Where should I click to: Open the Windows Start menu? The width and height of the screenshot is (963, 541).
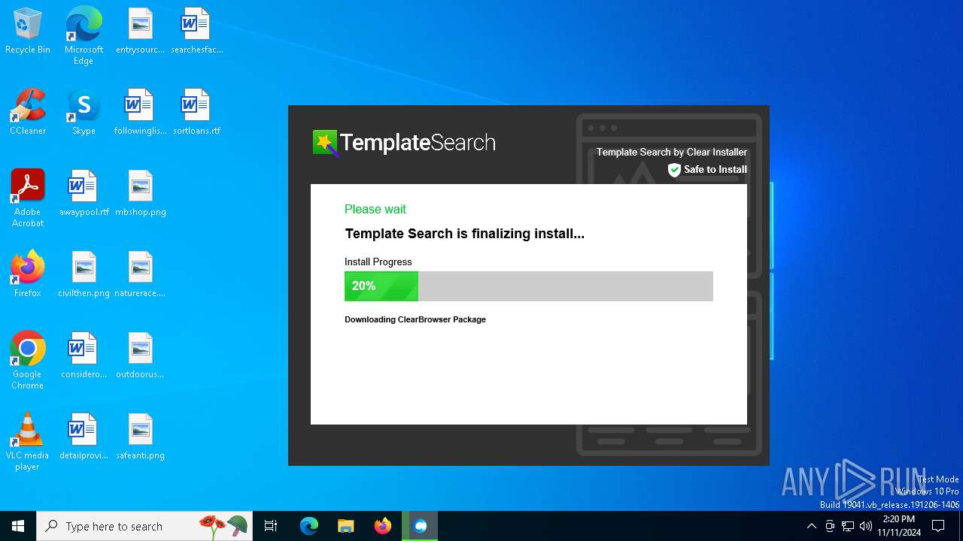18,526
